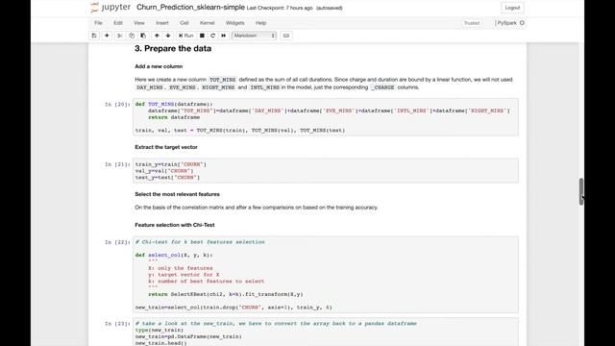Cut the selected cells
This screenshot has height=346, width=615.
tap(119, 36)
